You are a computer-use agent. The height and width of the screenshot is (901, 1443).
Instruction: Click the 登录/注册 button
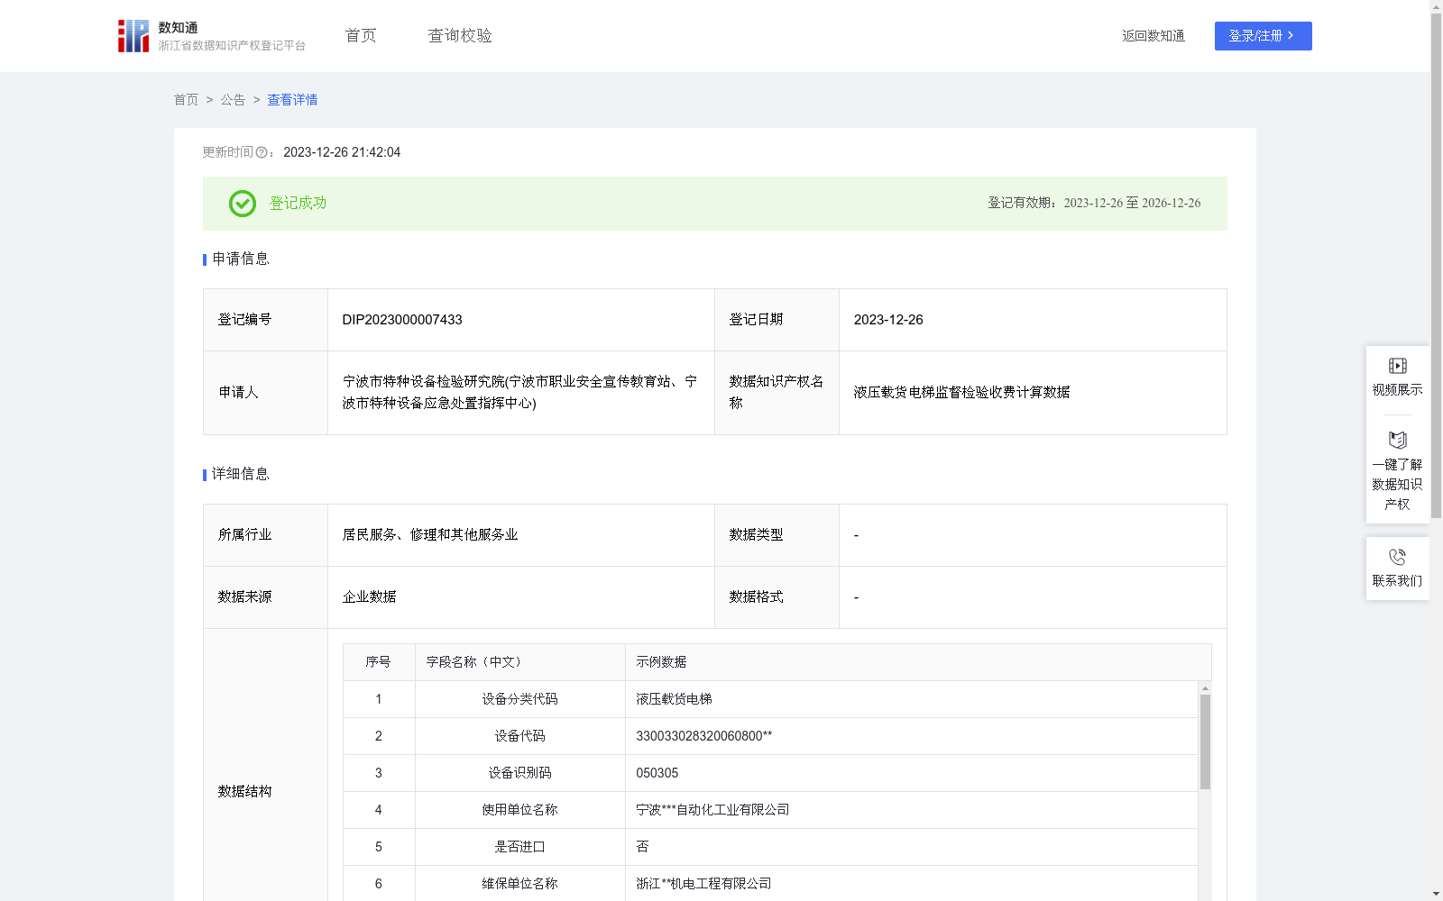click(1263, 36)
